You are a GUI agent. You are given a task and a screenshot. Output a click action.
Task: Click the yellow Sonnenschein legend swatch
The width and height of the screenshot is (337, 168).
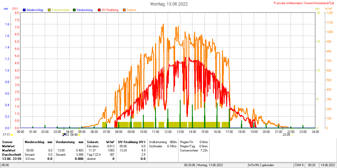pyautogui.click(x=49, y=10)
